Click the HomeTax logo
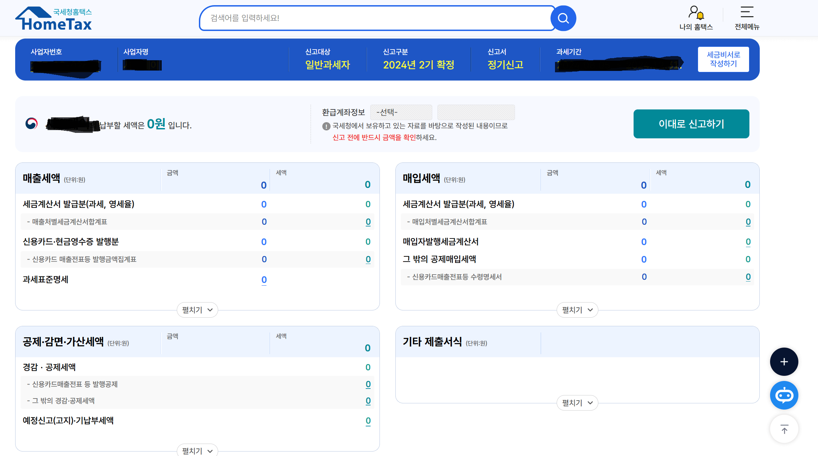Screen dimensions: 818x456 pyautogui.click(x=54, y=19)
